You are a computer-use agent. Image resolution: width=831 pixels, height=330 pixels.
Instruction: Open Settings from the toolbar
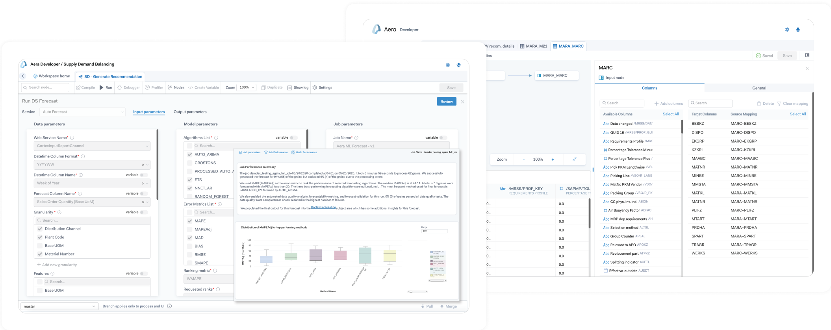point(323,87)
